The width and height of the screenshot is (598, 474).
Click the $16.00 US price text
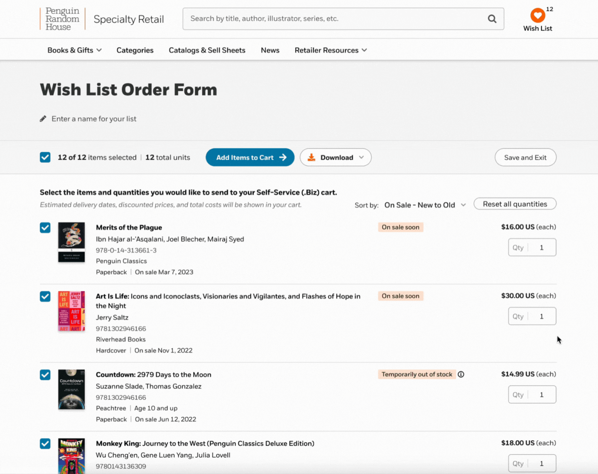(518, 227)
